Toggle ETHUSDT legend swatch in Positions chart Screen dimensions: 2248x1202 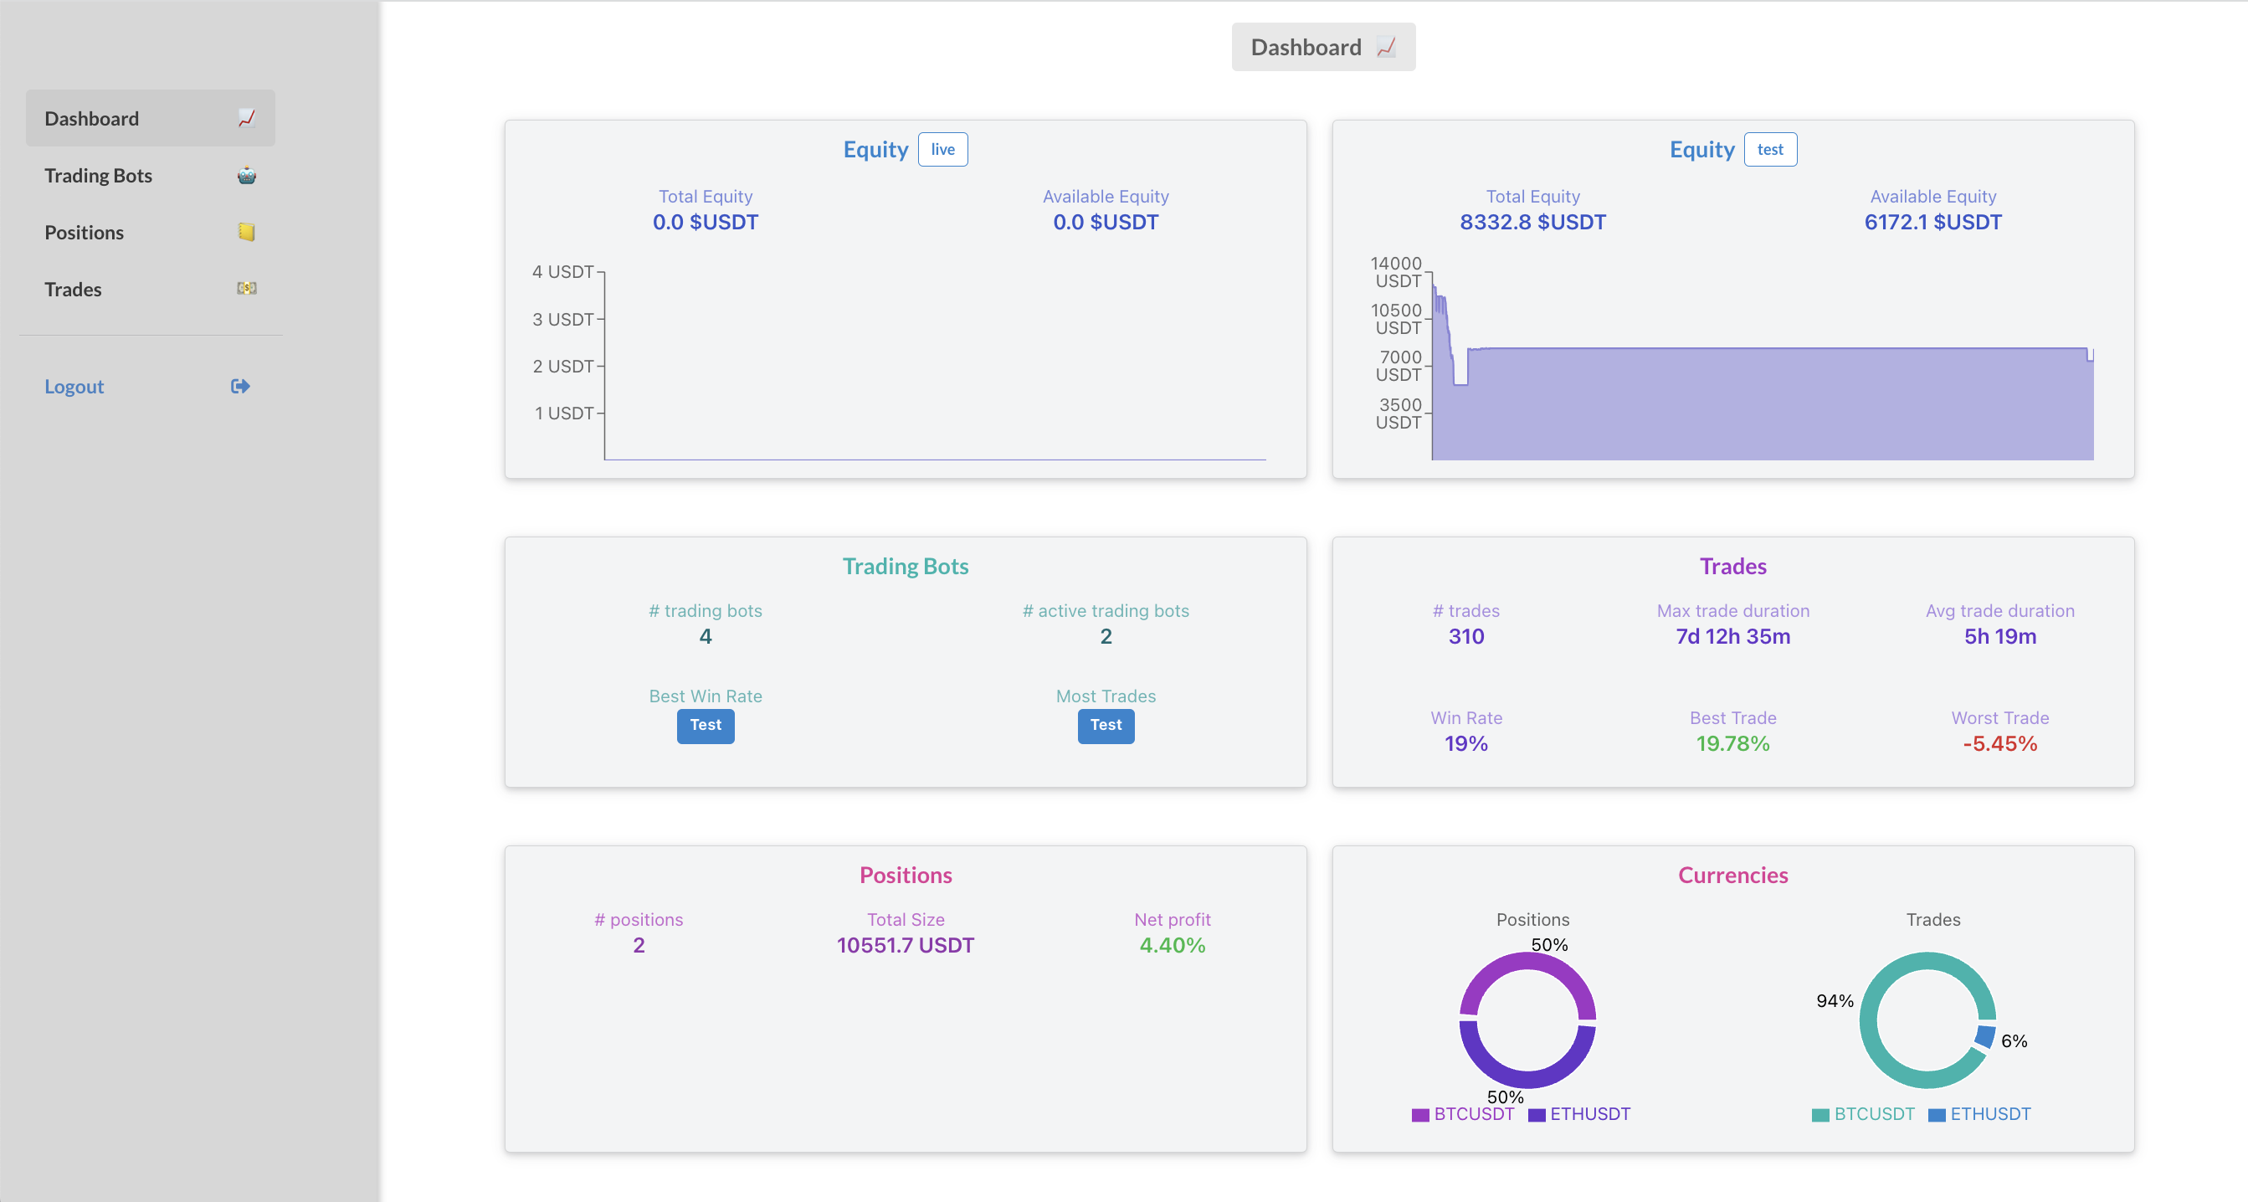coord(1537,1115)
